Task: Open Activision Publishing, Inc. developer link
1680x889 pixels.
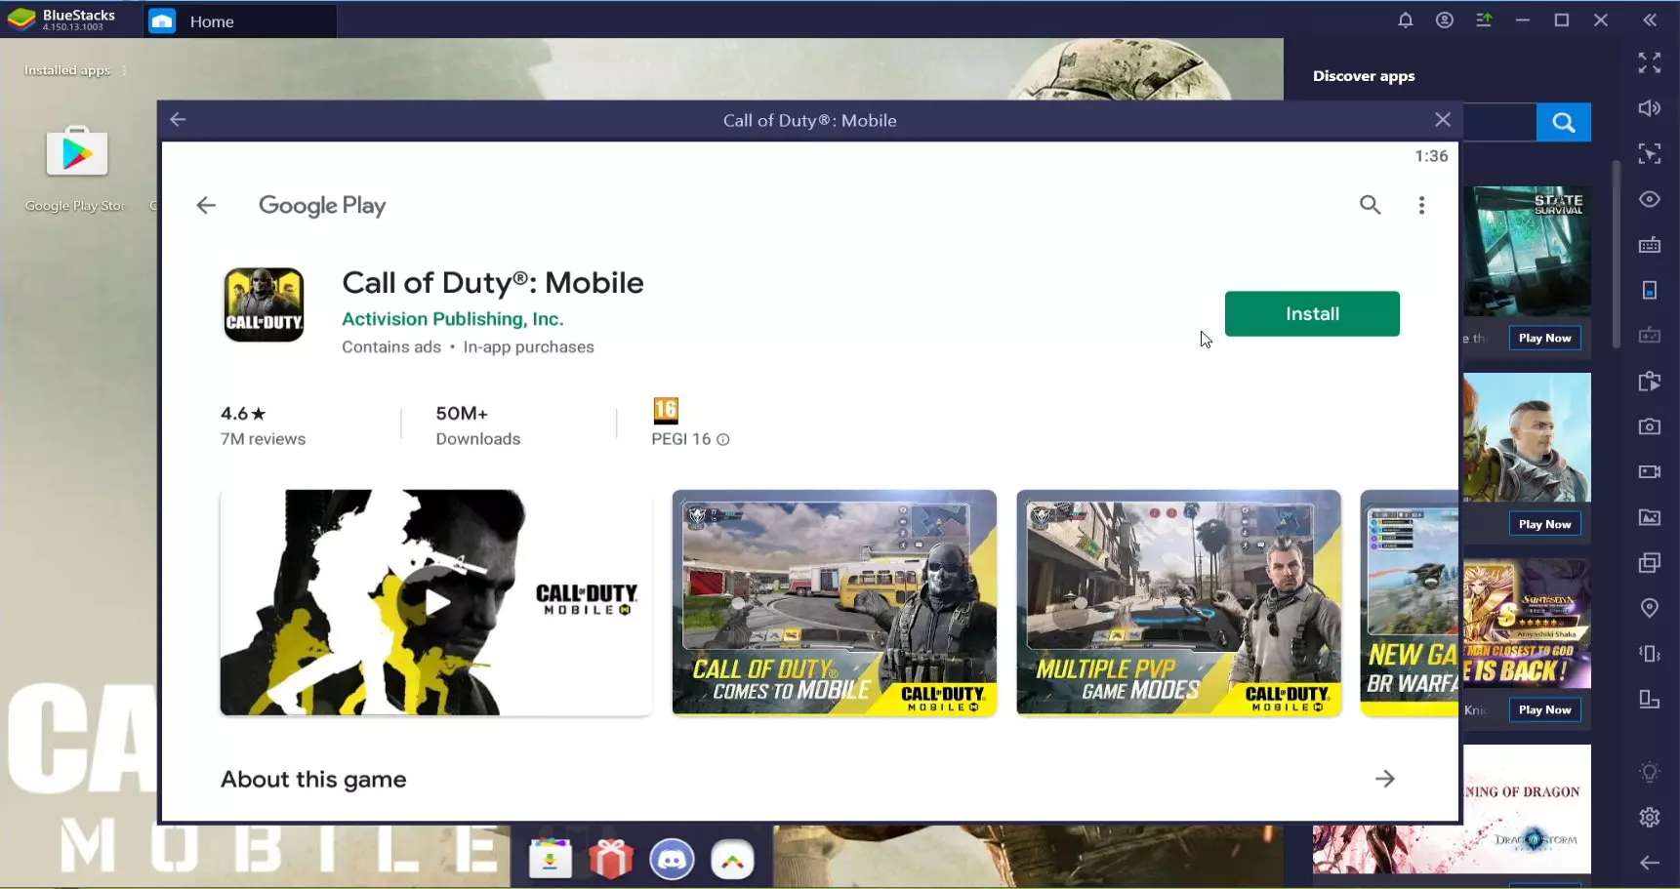Action: (452, 319)
